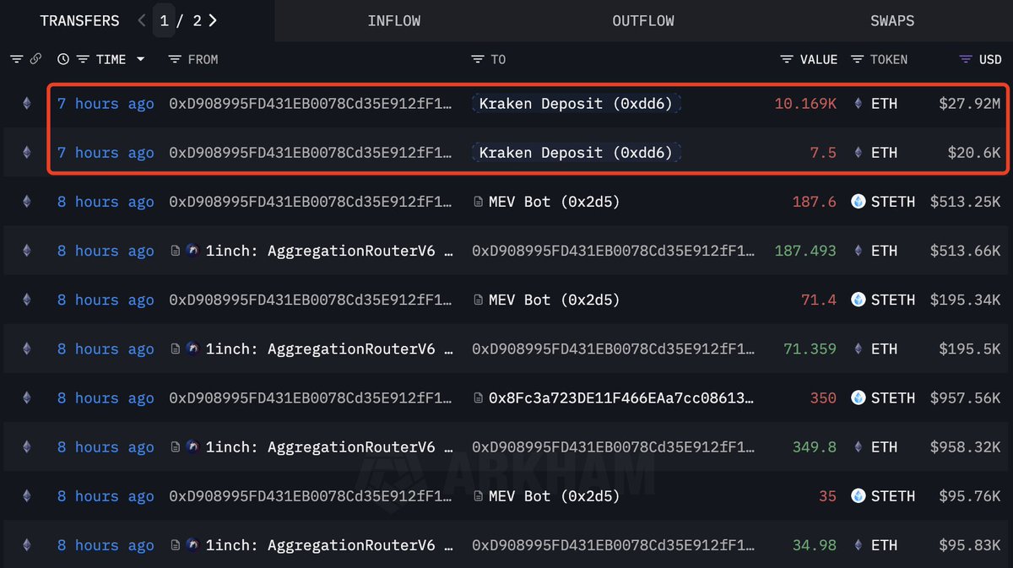Open the VALUE column filter icon
This screenshot has width=1013, height=568.
tap(787, 59)
